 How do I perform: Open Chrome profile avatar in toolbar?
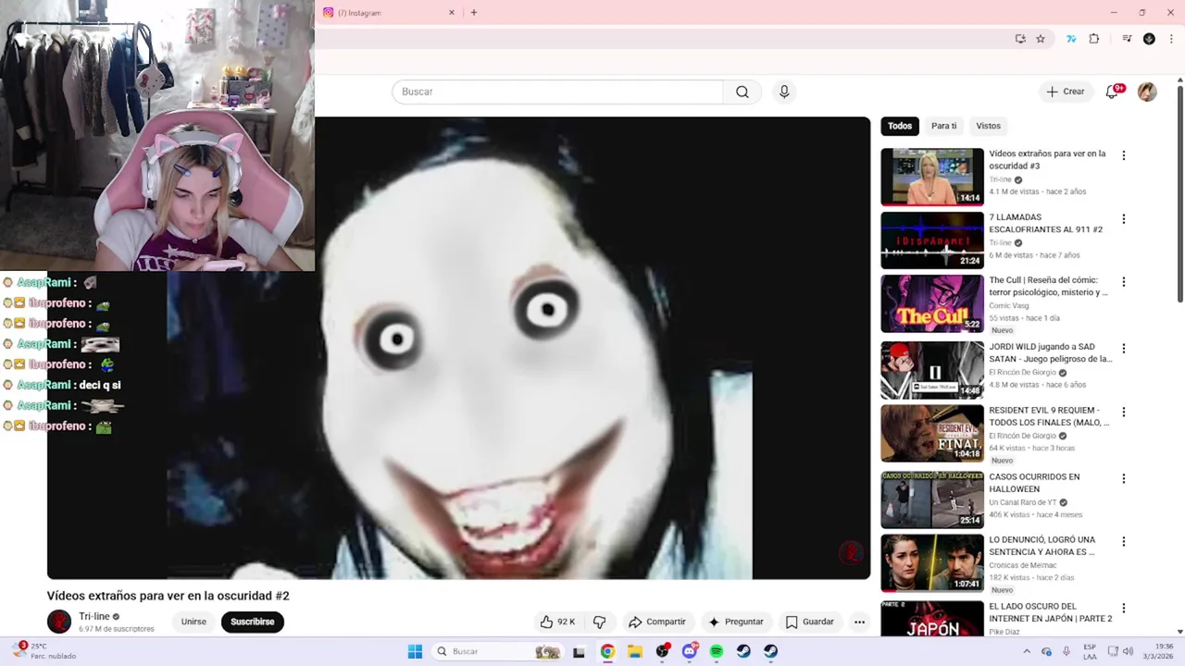pos(1149,39)
